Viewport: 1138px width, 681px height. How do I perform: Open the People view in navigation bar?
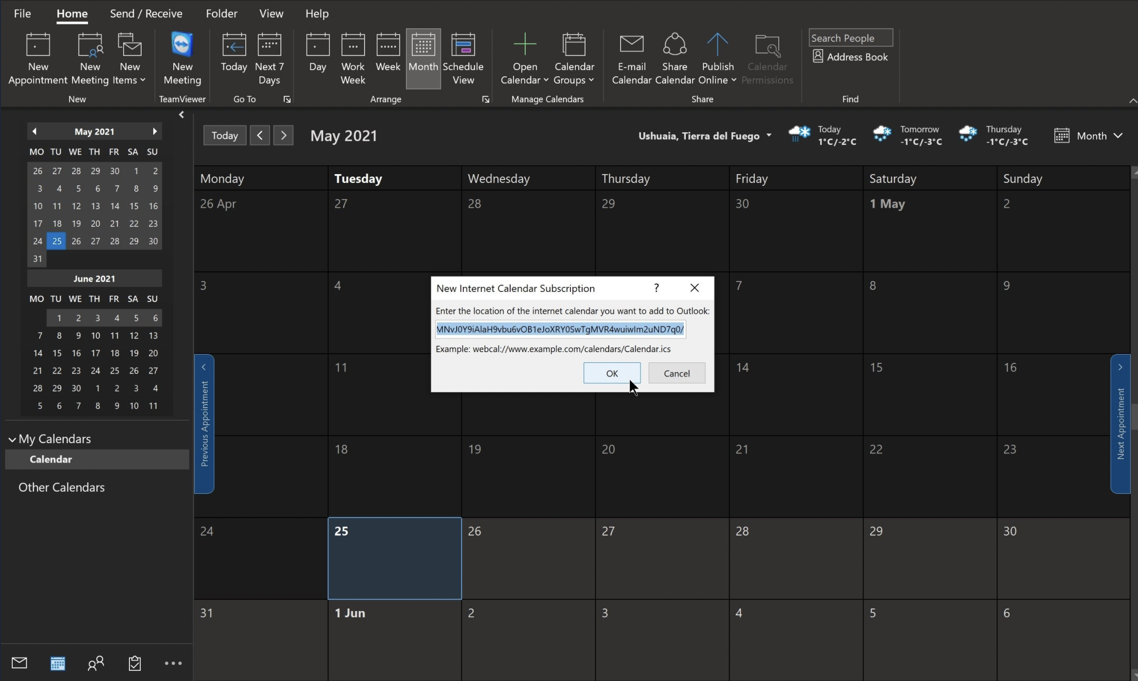[96, 663]
